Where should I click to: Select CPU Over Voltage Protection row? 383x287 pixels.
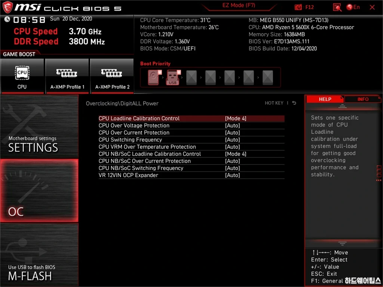pos(191,126)
